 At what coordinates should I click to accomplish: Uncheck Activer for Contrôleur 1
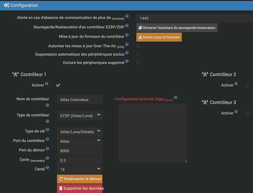coord(58,85)
